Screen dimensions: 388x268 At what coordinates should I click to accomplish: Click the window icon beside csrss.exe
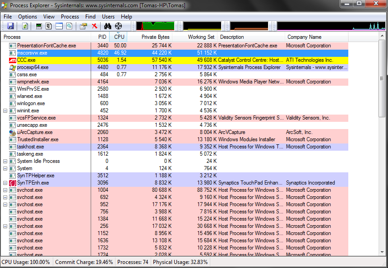click(x=12, y=74)
